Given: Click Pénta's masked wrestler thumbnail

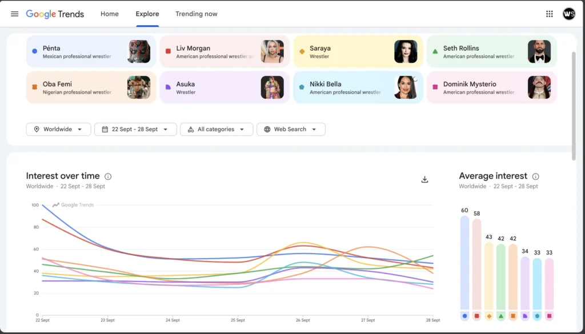Looking at the screenshot, I should (x=139, y=51).
